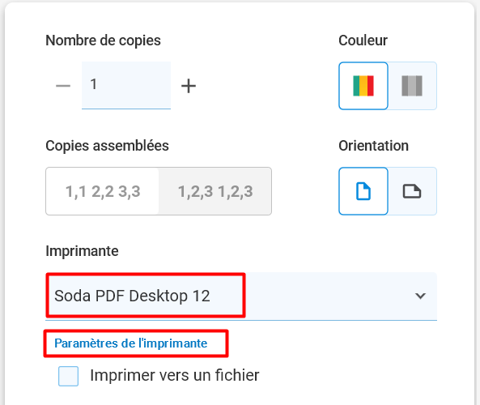This screenshot has width=480, height=405.
Task: Focus the Nombre de copies input field
Action: (x=126, y=85)
